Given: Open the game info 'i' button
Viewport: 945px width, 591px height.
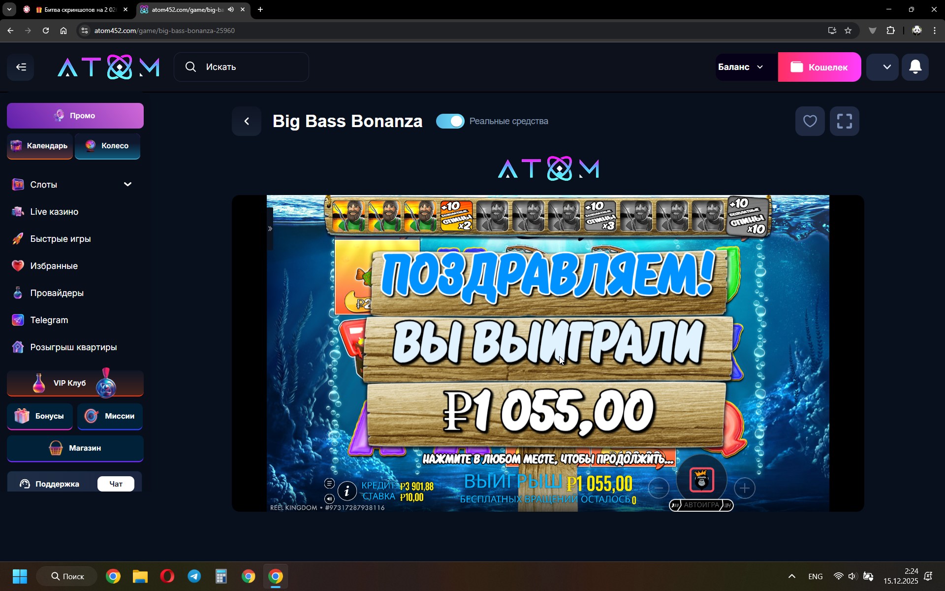Looking at the screenshot, I should click(x=347, y=491).
